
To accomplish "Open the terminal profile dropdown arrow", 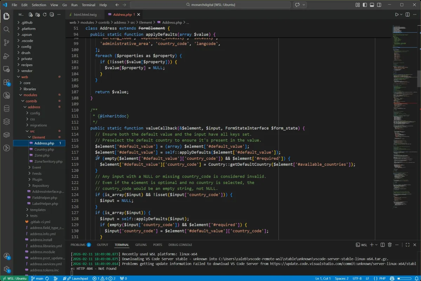I will click(x=376, y=245).
